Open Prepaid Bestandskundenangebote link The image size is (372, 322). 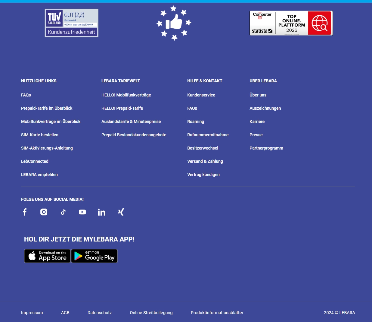tap(134, 135)
